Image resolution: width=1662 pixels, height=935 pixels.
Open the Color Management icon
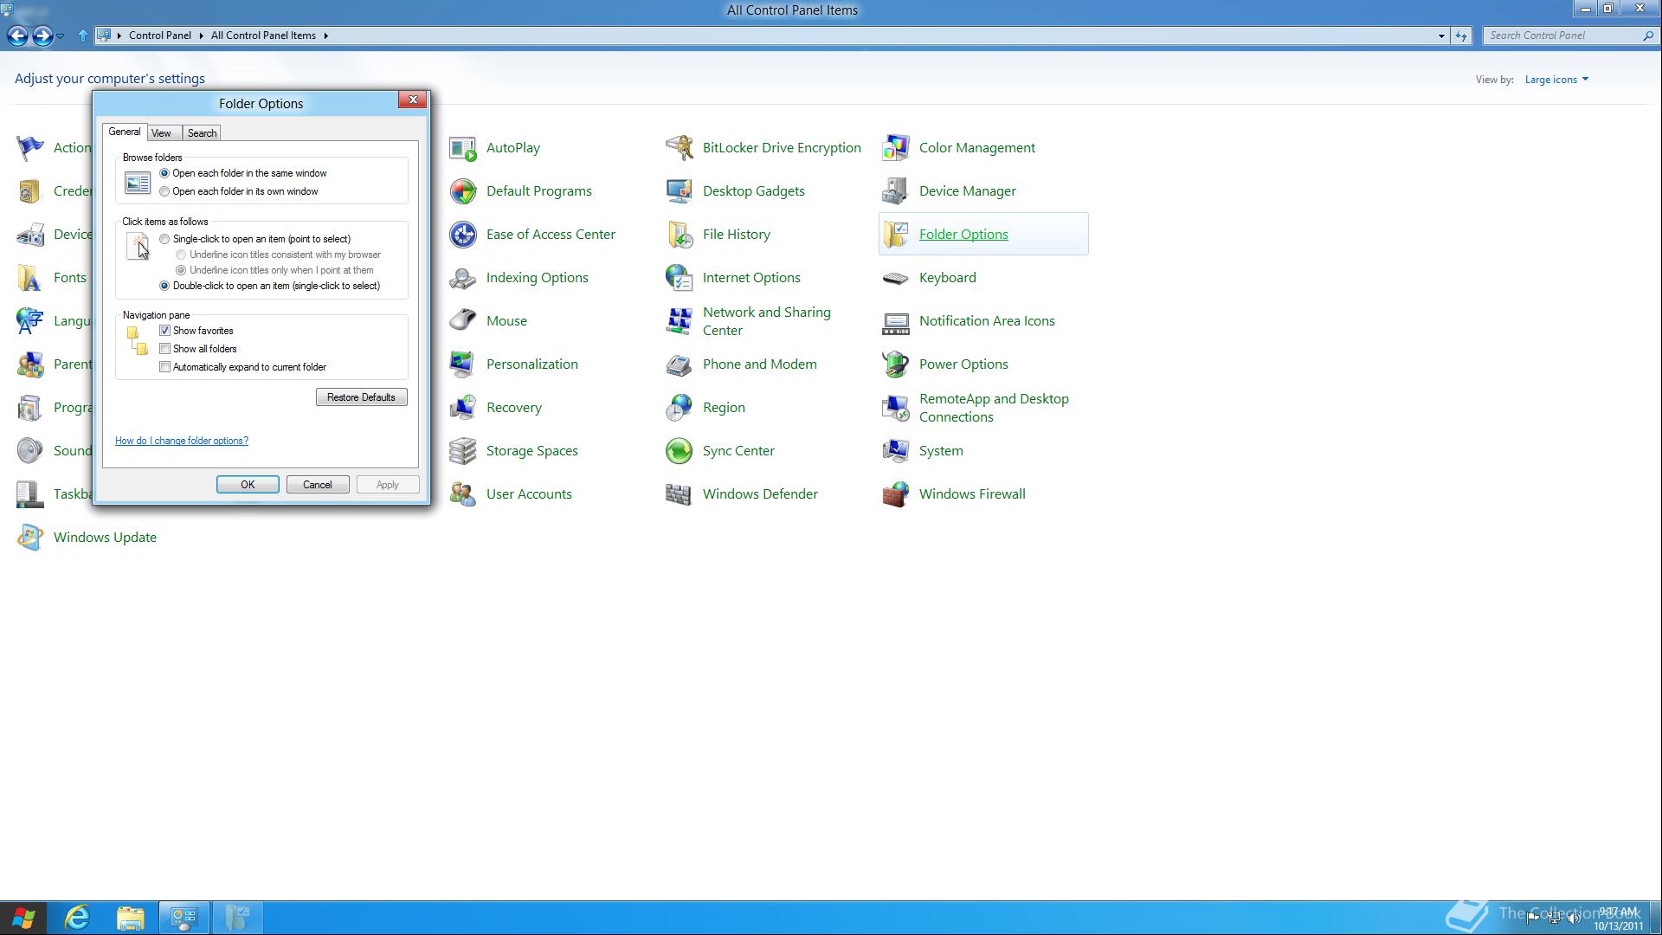[896, 148]
